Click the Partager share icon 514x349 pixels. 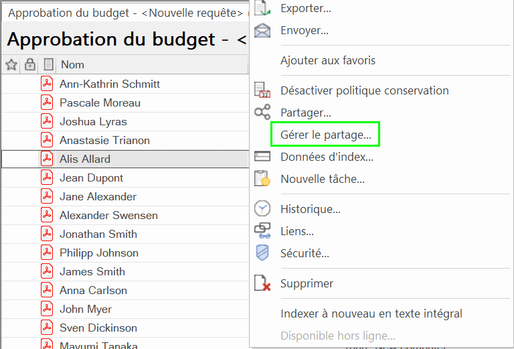262,112
